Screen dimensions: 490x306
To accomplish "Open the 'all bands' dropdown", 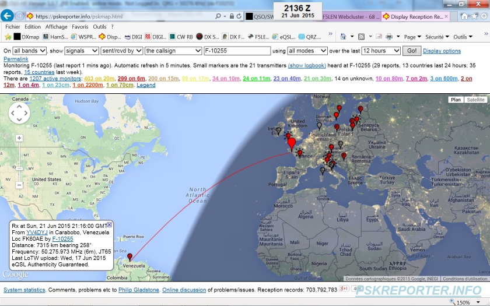I will [x=29, y=51].
